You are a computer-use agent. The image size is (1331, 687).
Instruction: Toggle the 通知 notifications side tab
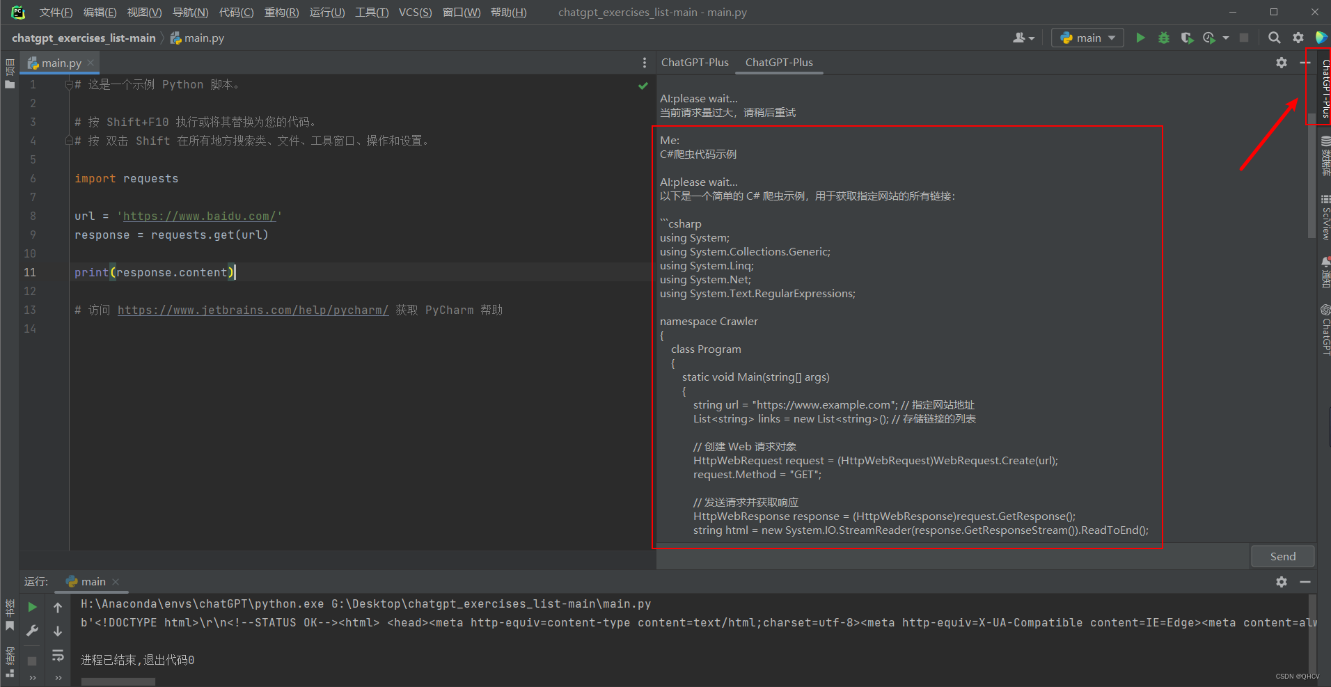pyautogui.click(x=1325, y=272)
